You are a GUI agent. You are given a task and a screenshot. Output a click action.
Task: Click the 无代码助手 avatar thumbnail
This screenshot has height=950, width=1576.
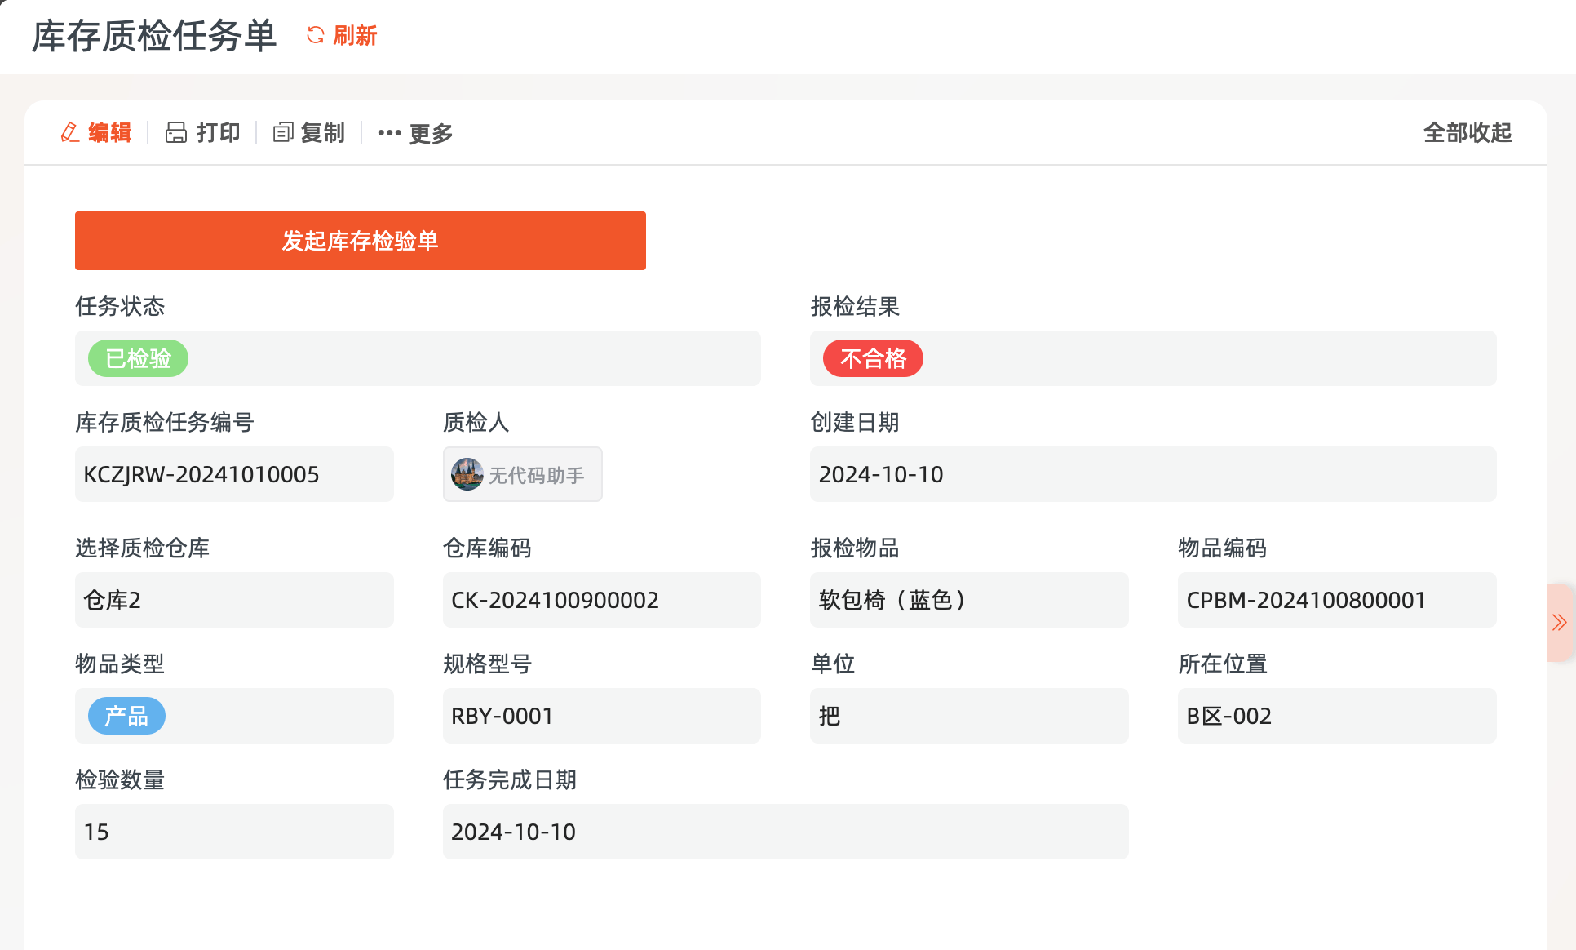pyautogui.click(x=467, y=474)
